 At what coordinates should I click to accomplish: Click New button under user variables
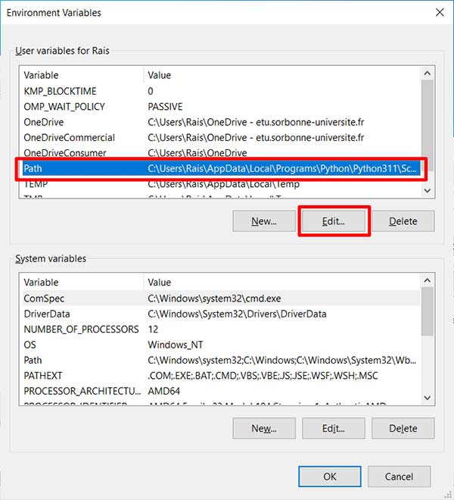pos(264,221)
